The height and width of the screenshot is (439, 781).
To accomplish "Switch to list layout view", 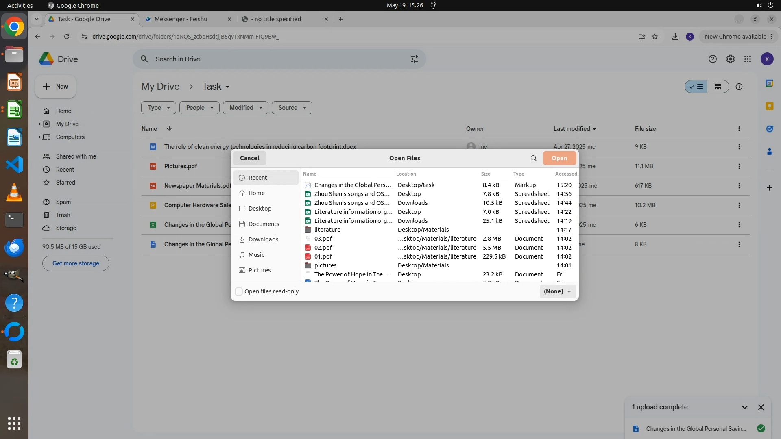I will pos(696,87).
